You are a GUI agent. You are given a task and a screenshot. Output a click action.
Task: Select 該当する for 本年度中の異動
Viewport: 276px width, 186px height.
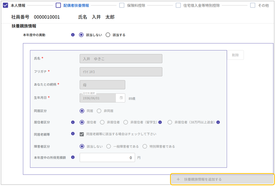(108, 35)
